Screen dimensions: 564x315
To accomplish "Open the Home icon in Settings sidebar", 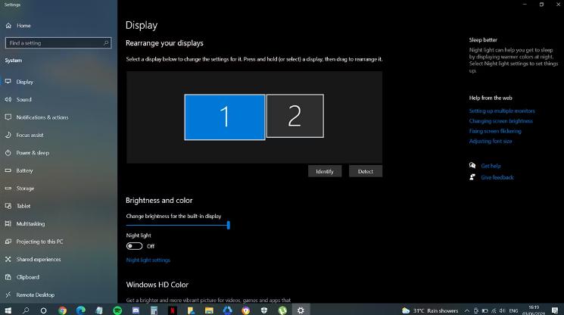I will 8,26.
